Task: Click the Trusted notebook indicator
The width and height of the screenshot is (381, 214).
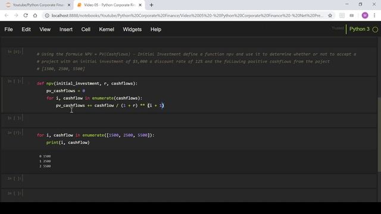Action: pyautogui.click(x=338, y=28)
